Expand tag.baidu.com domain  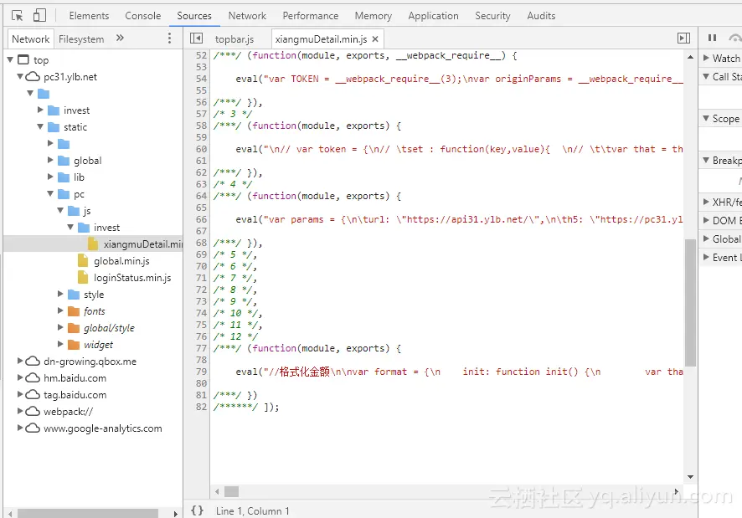click(20, 394)
